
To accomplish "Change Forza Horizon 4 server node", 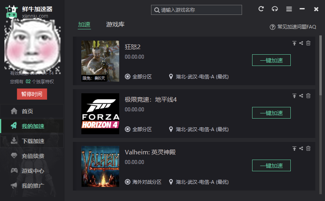I will [199, 129].
